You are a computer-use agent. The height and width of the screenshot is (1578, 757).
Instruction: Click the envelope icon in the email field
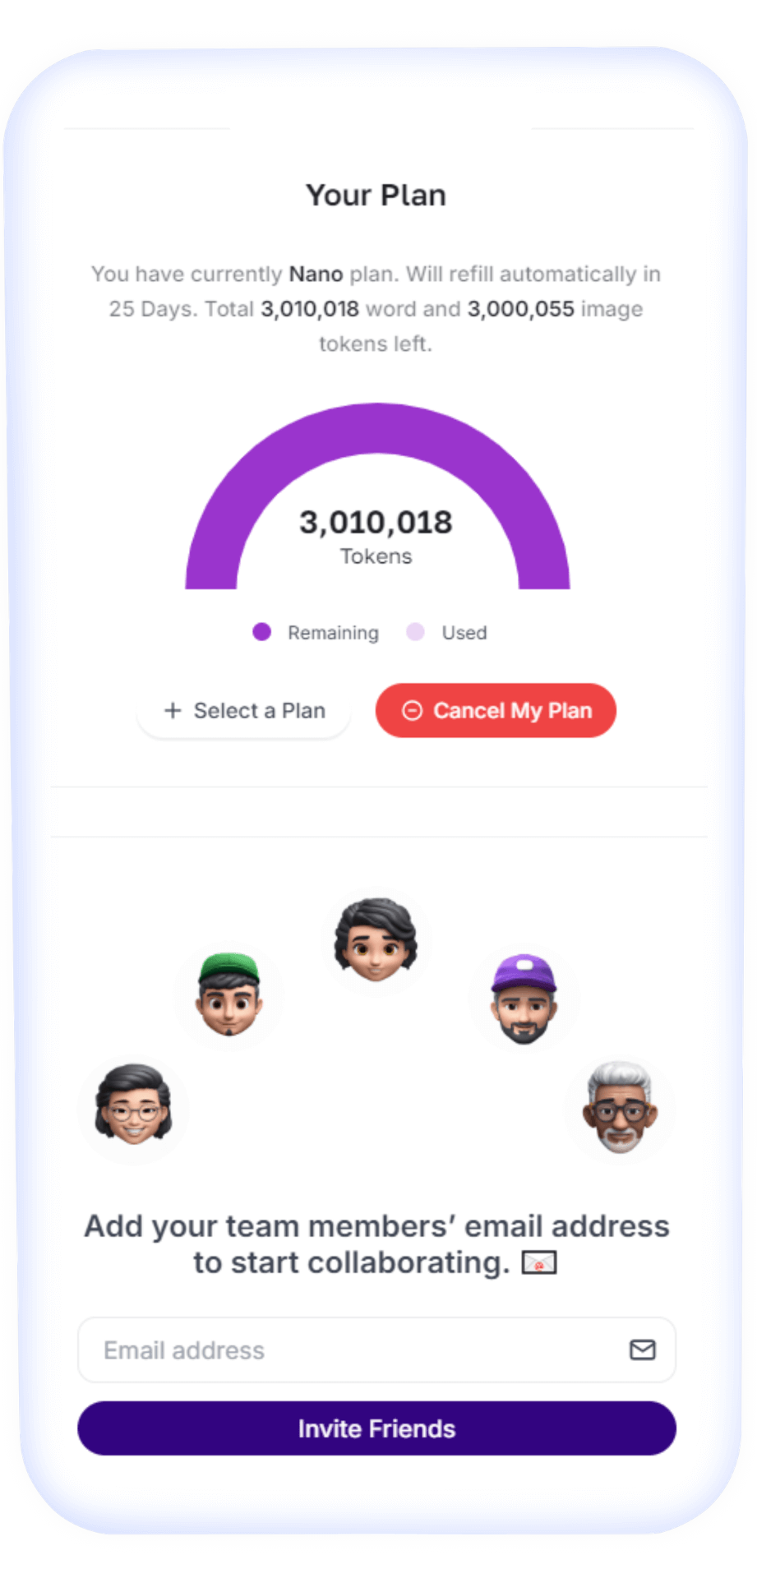click(642, 1350)
